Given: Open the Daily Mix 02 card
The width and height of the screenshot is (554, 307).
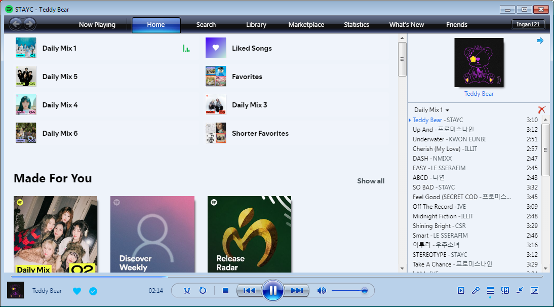Looking at the screenshot, I should pyautogui.click(x=56, y=234).
